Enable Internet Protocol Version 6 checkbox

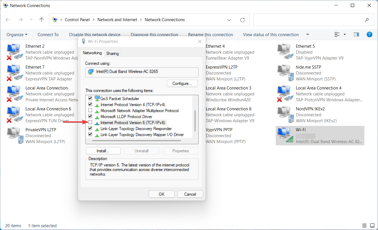(90, 122)
